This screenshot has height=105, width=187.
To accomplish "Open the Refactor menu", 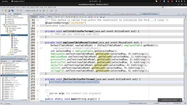I will (24, 7).
